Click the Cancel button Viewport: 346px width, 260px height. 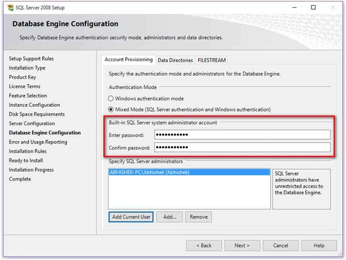281,246
